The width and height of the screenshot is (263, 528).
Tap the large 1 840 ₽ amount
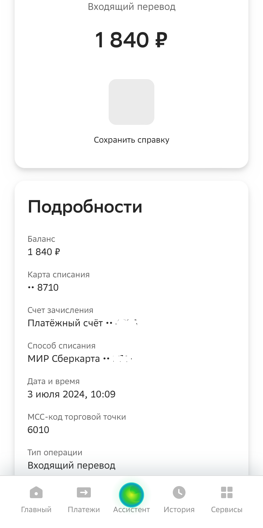pos(131,40)
